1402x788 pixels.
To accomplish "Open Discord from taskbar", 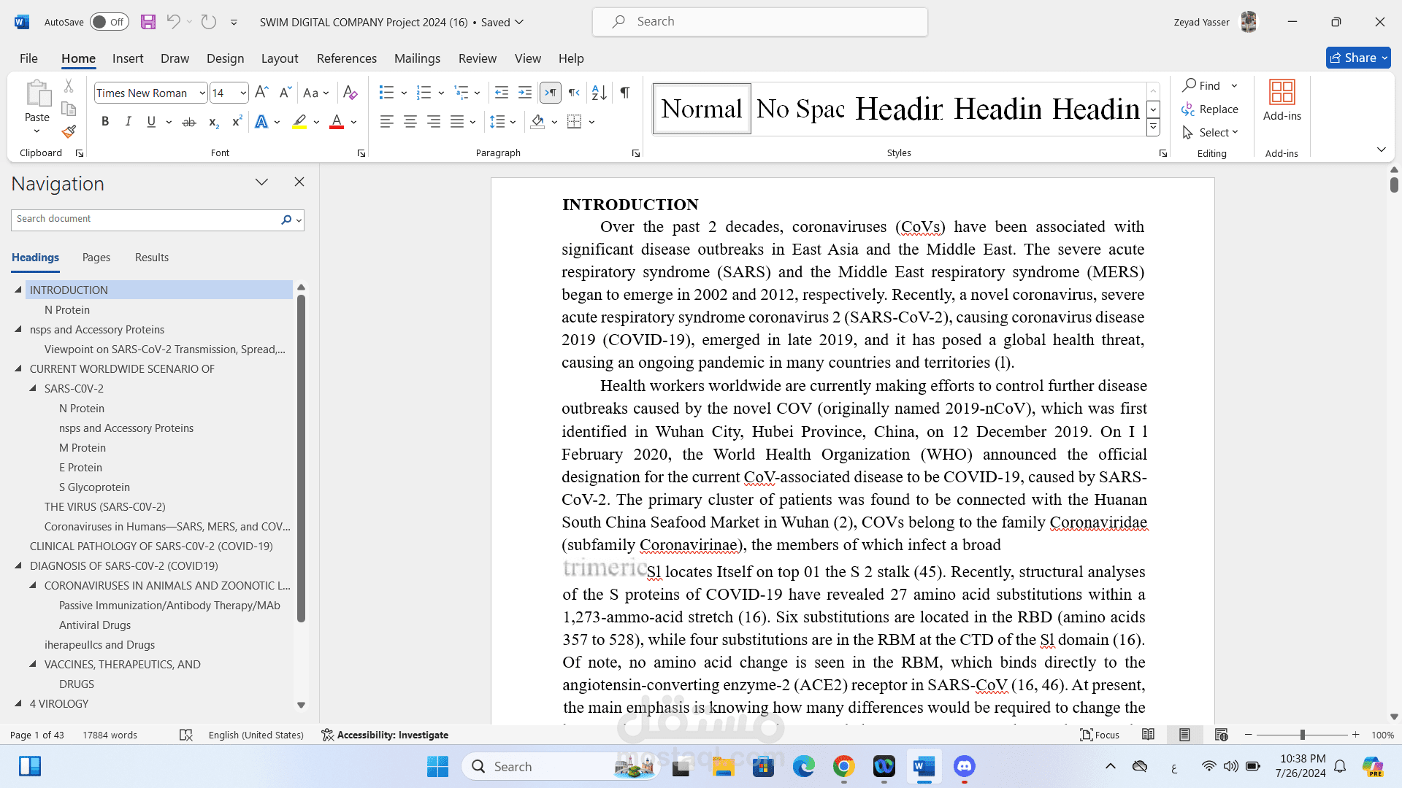I will coord(965,767).
